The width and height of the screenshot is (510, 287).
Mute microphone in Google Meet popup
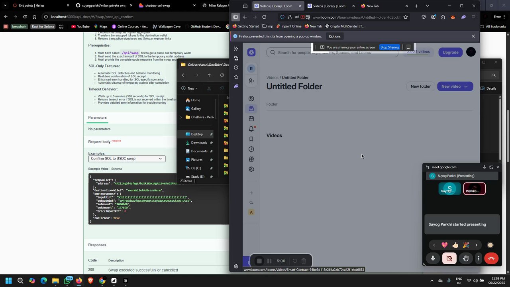click(x=433, y=258)
